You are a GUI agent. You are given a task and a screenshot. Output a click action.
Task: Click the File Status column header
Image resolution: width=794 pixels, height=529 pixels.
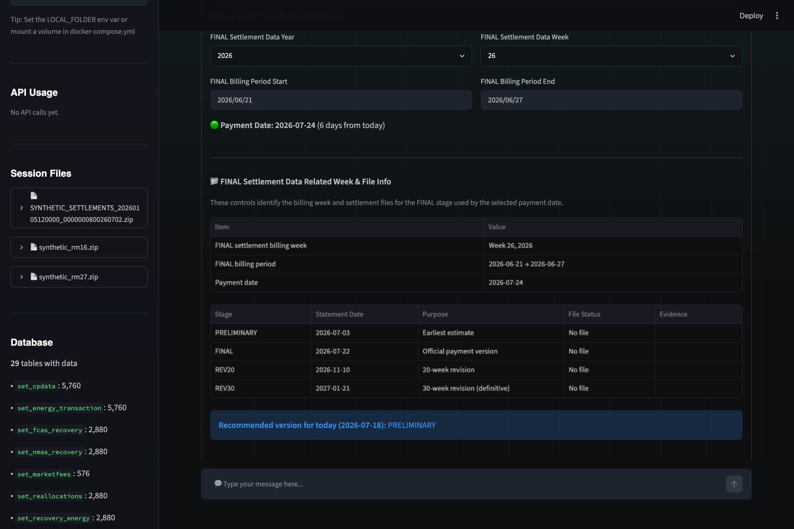(610, 314)
